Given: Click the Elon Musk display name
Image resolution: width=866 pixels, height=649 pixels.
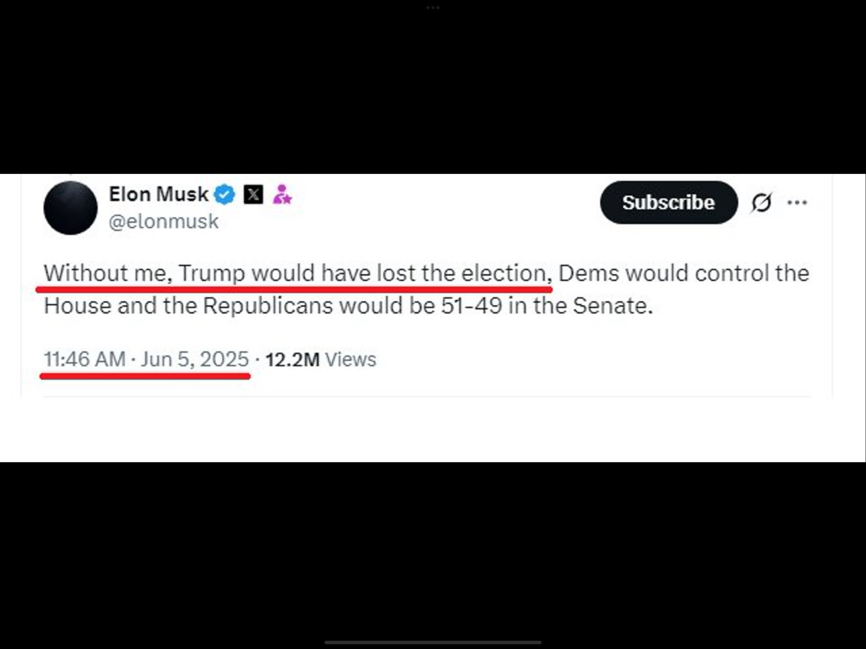Looking at the screenshot, I should tap(158, 194).
